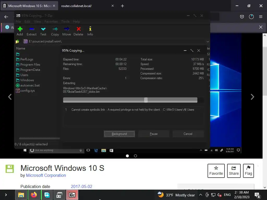Switch to Microsoft Windows 10 S tab
The image size is (267, 200).
click(x=29, y=6)
